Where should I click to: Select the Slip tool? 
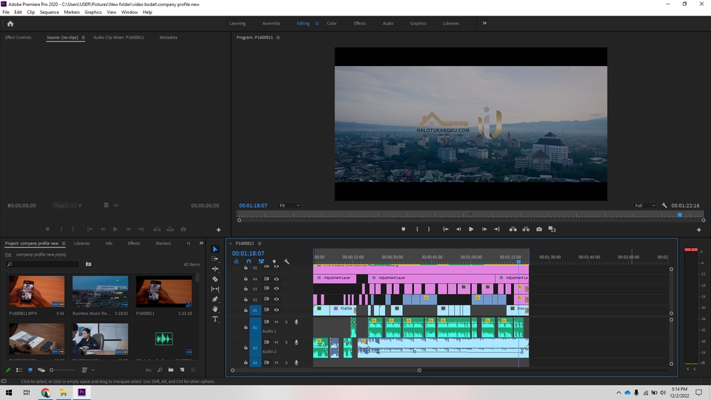pyautogui.click(x=215, y=289)
